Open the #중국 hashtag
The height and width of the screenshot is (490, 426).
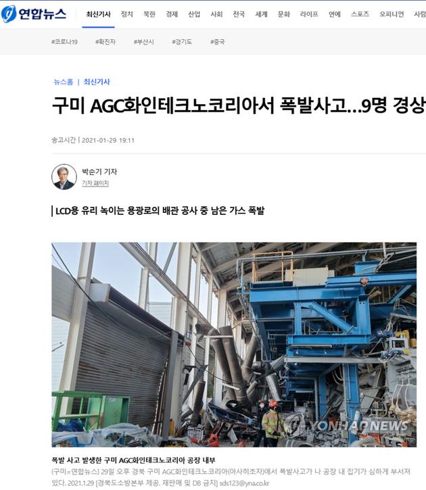point(218,42)
